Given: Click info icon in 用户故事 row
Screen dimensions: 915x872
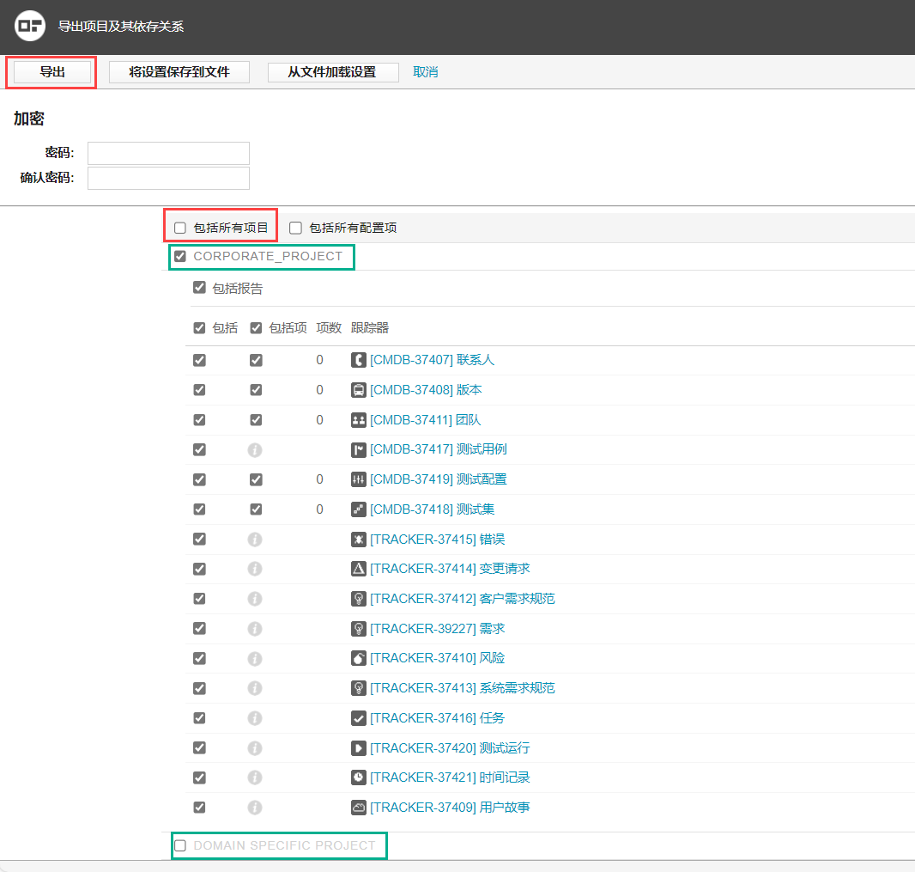Looking at the screenshot, I should (255, 808).
